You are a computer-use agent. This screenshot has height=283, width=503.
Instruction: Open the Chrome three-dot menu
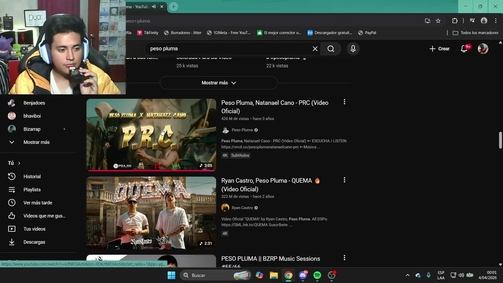tap(496, 21)
